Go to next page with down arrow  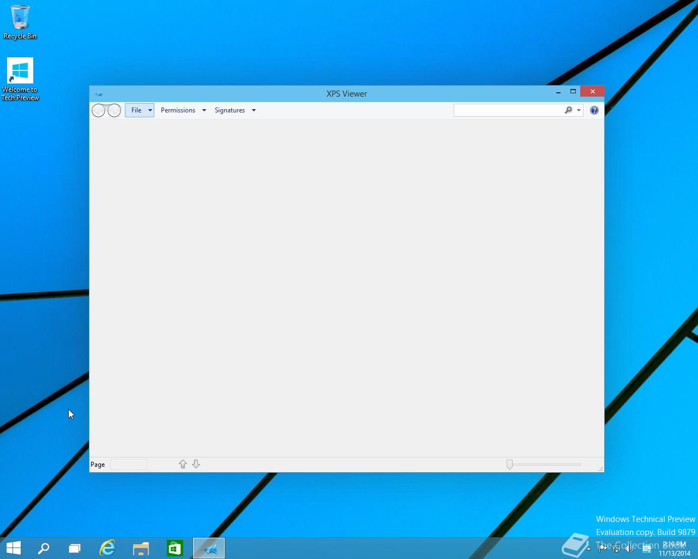click(x=196, y=464)
